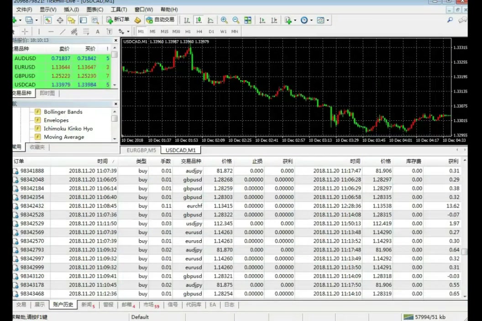Click the zoom out magnifier icon
The height and width of the screenshot is (321, 482).
point(236,20)
